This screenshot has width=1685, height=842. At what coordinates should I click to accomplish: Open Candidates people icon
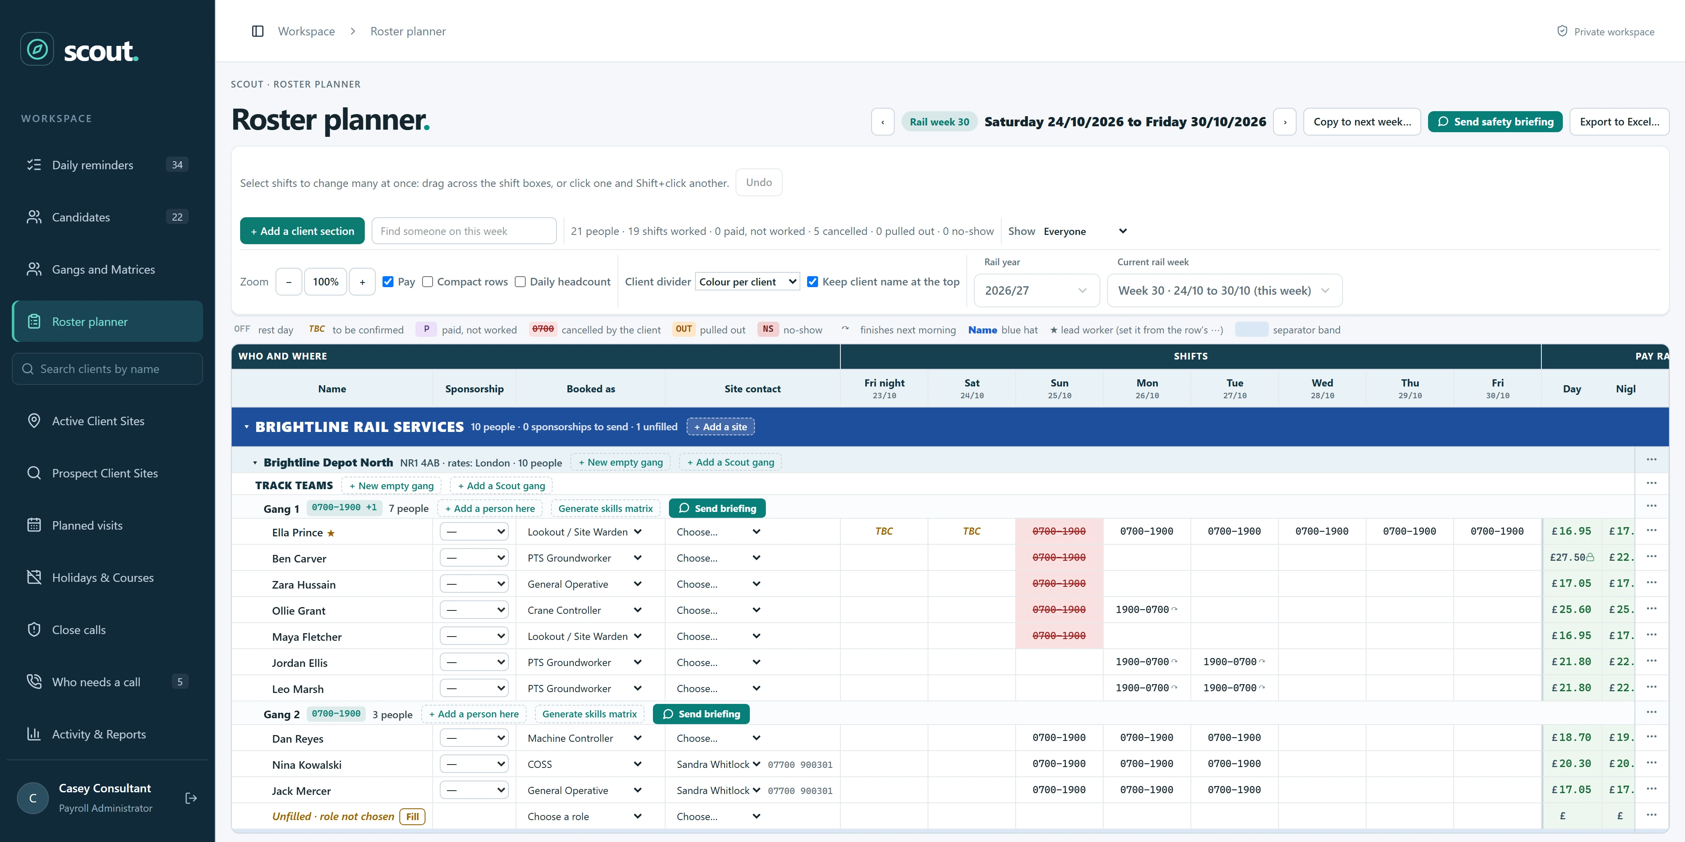click(34, 217)
